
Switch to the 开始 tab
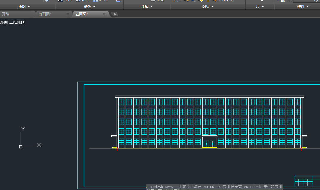coord(6,14)
